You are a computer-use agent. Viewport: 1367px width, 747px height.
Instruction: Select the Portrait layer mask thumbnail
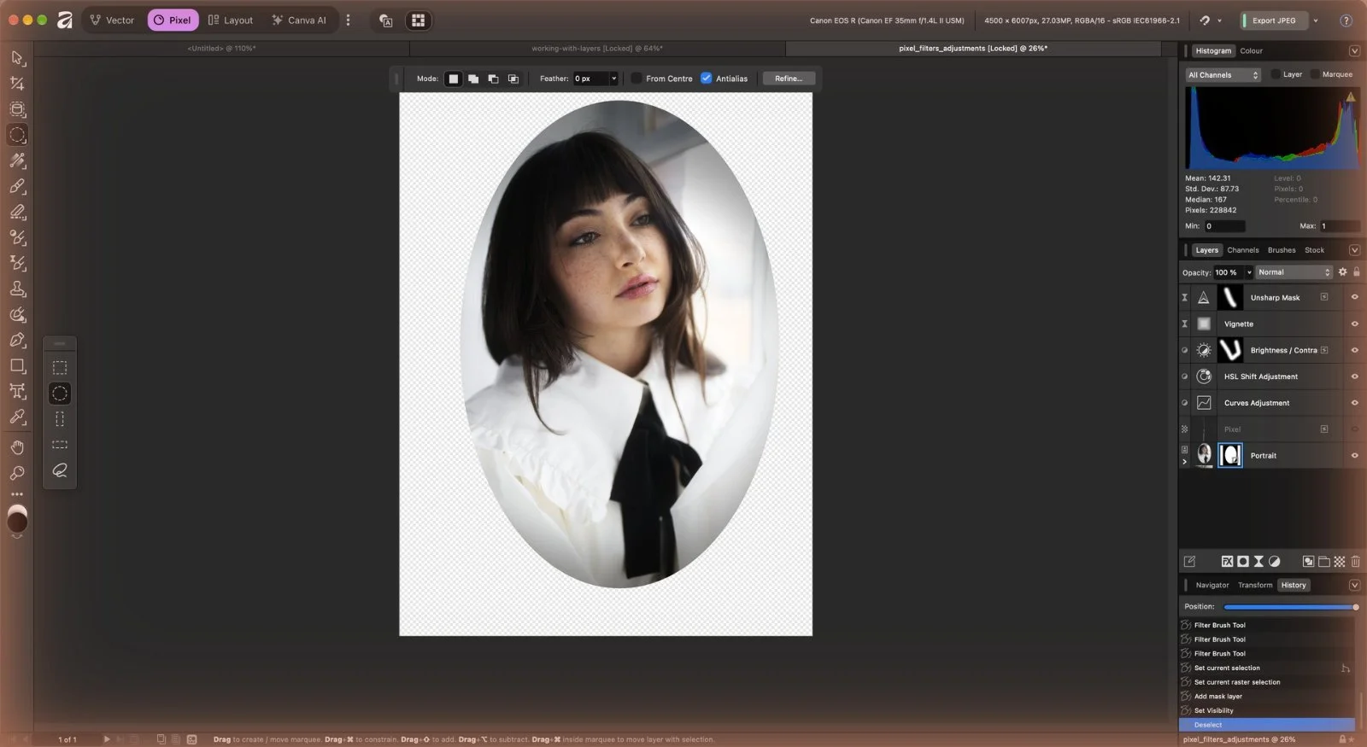[x=1230, y=455]
